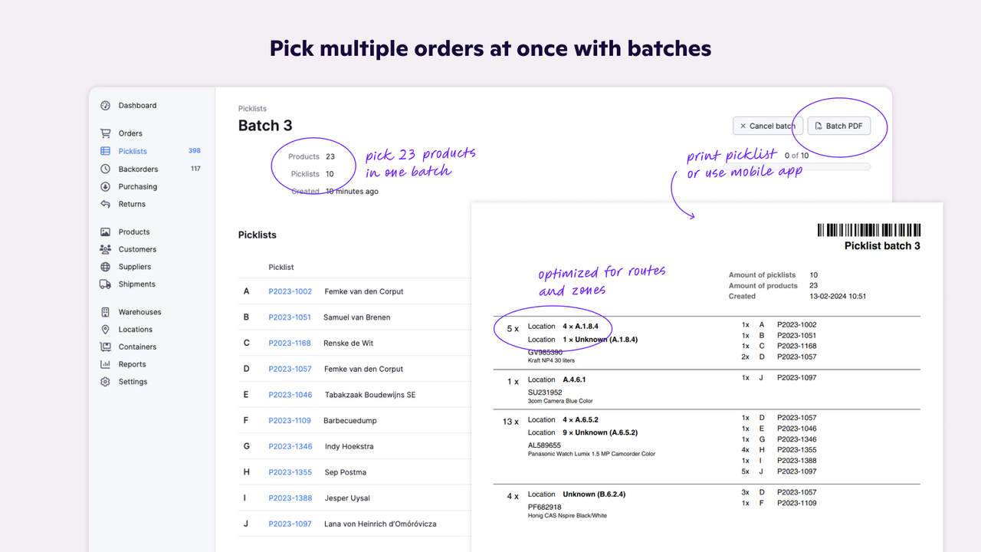Screen dimensions: 981x552
Task: Select Containers from the sidebar menu
Action: click(x=139, y=347)
